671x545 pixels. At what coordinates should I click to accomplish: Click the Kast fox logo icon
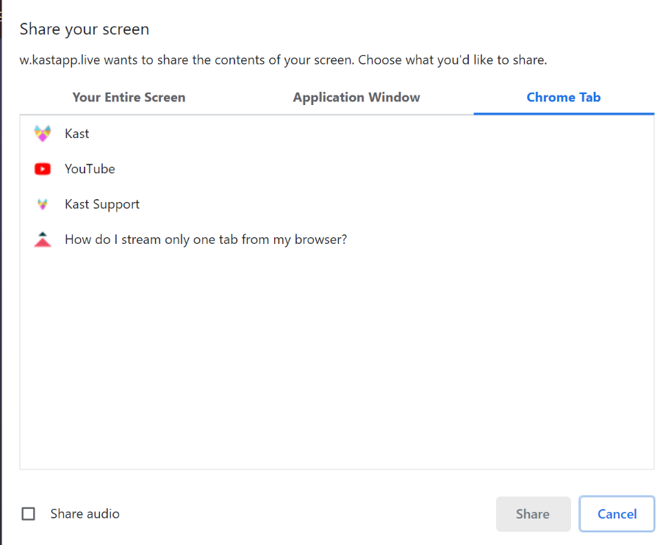point(43,134)
